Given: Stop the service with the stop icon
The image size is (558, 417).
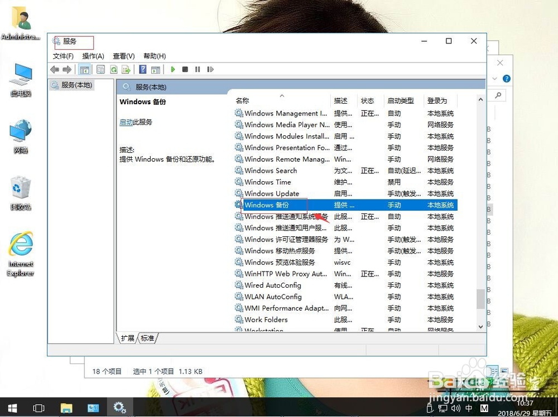Looking at the screenshot, I should coord(185,69).
